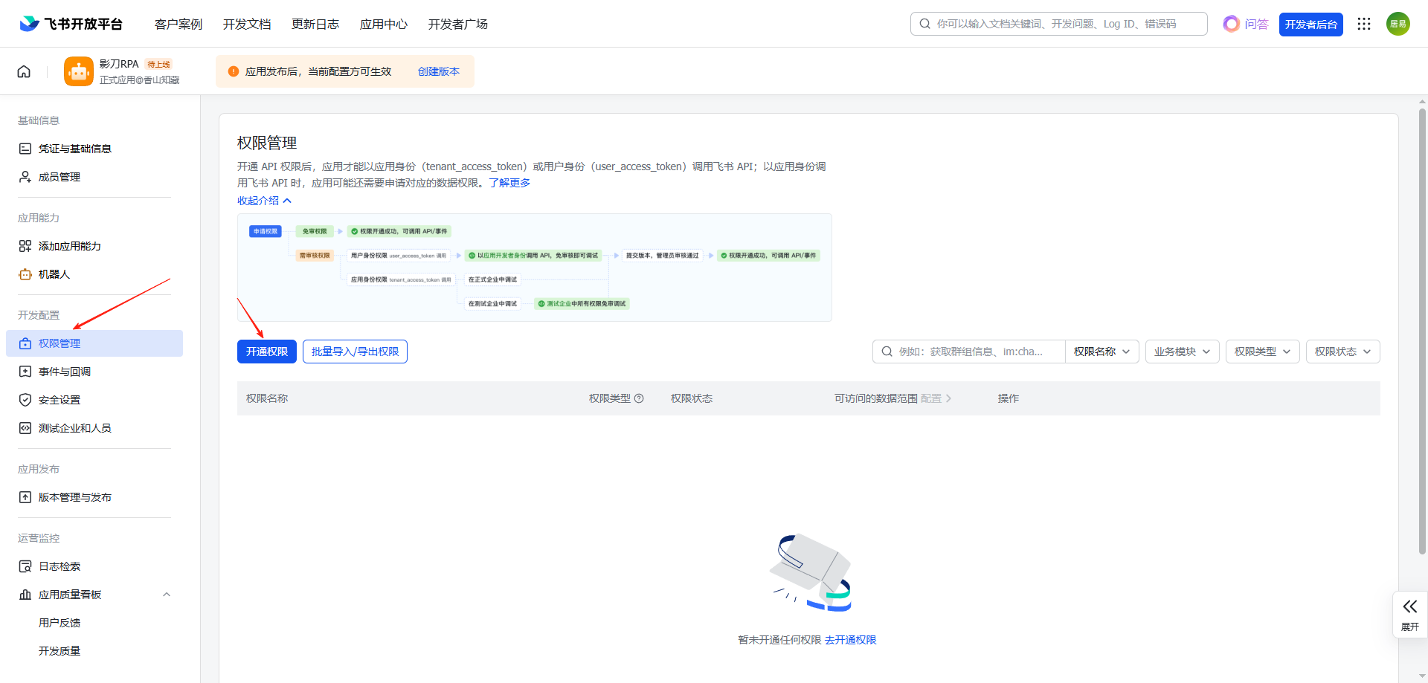The width and height of the screenshot is (1428, 683).
Task: Click the blue 开通权限 button
Action: [x=266, y=352]
